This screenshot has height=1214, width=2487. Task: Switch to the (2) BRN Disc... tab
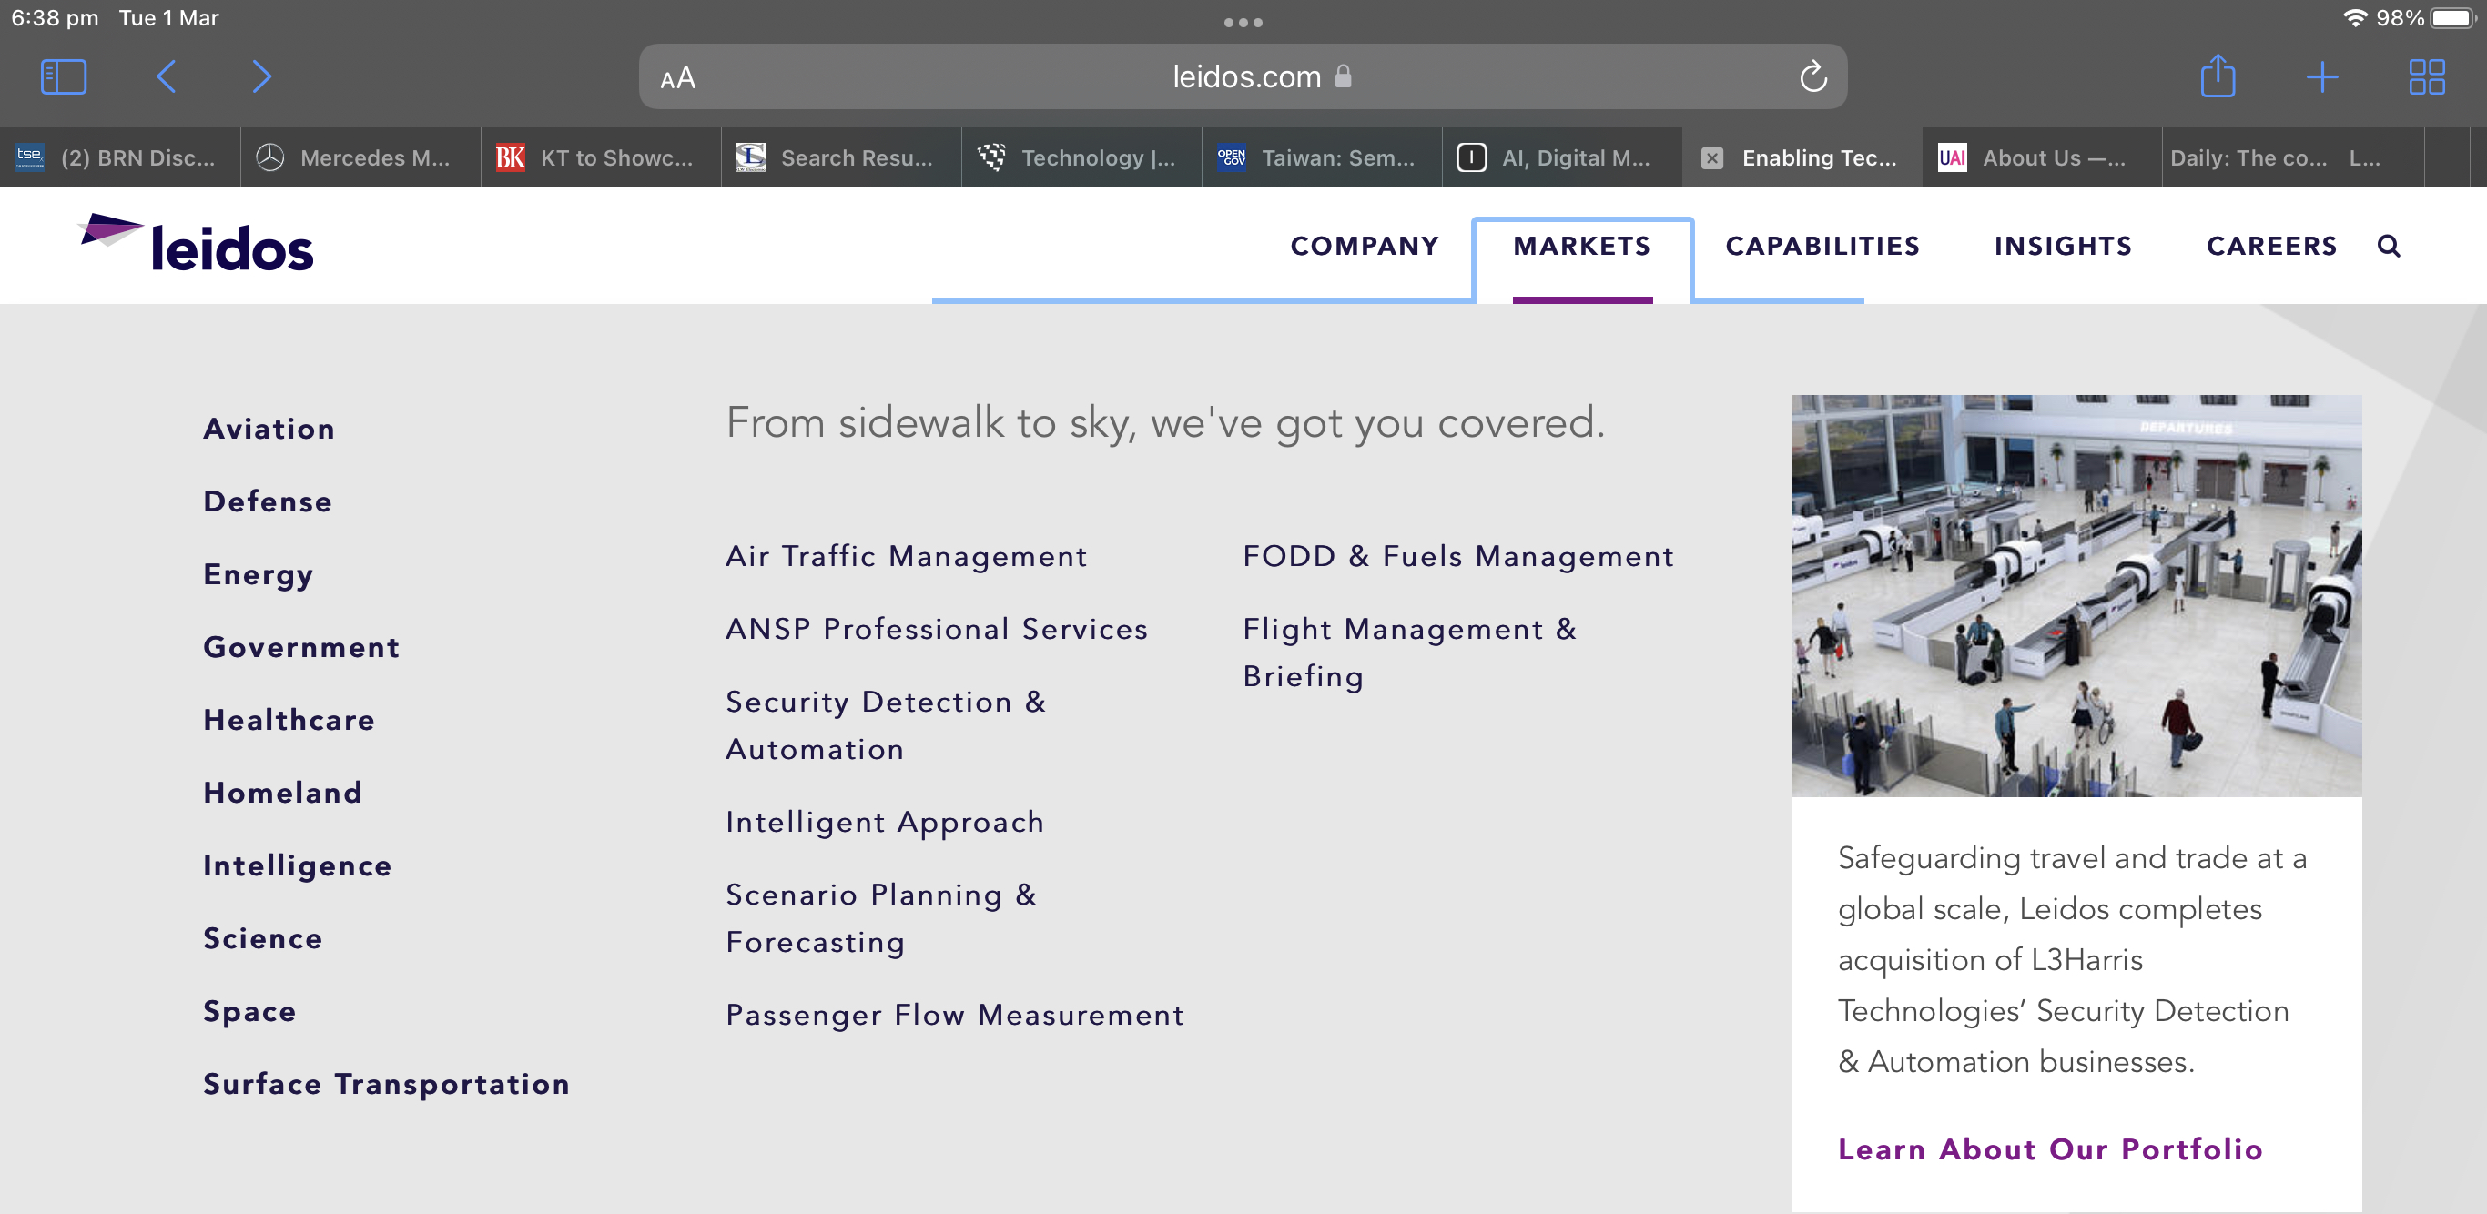[x=120, y=157]
